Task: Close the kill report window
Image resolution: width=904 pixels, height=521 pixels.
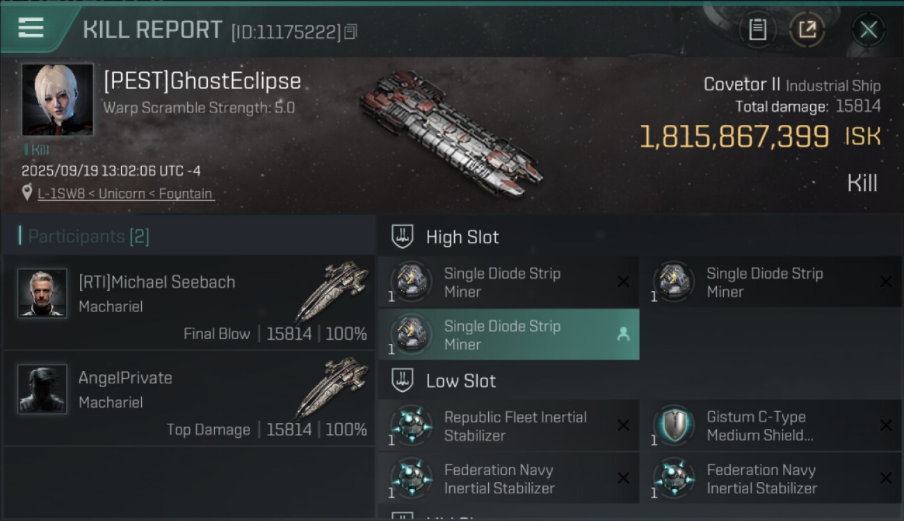Action: click(x=868, y=30)
